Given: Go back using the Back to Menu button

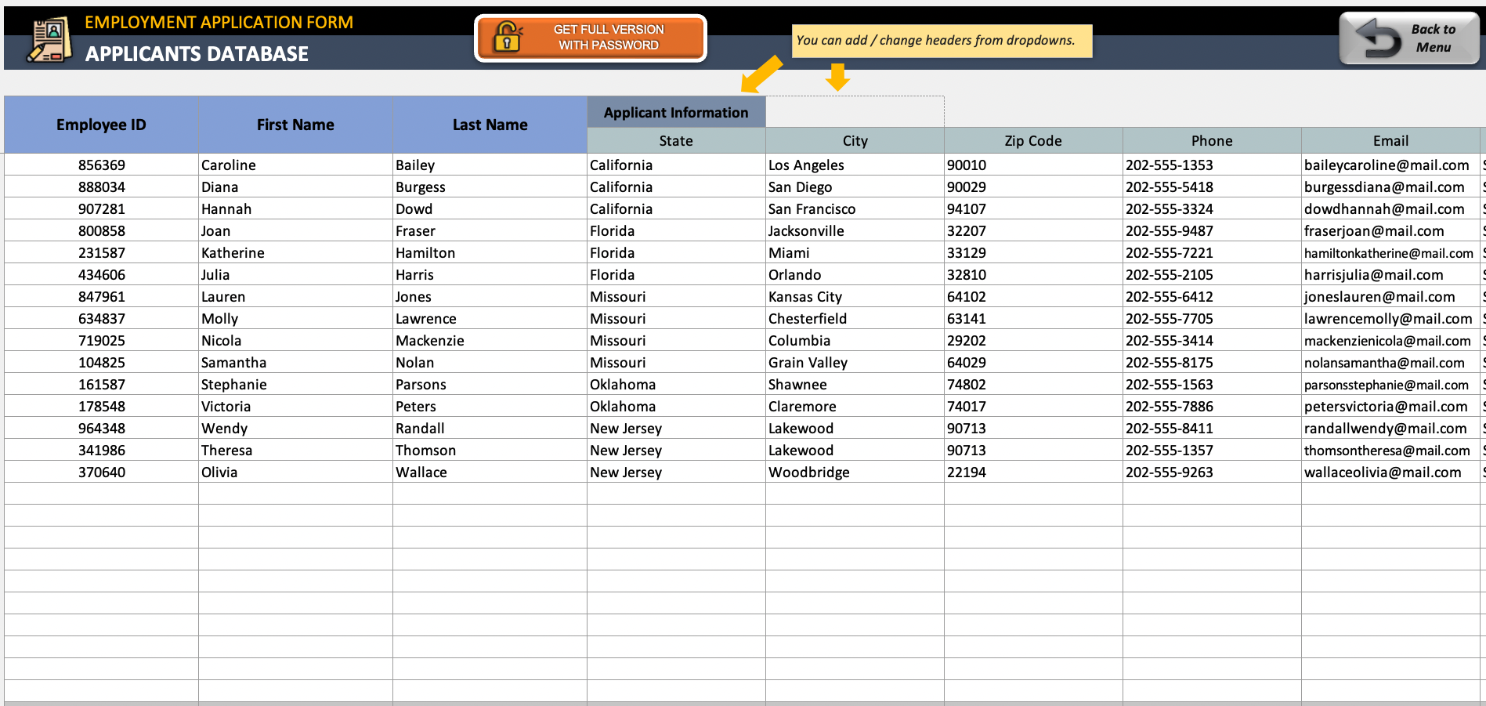Looking at the screenshot, I should pyautogui.click(x=1408, y=38).
